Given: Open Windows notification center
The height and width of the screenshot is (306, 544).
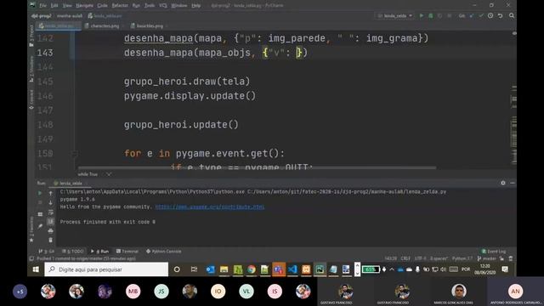Looking at the screenshot, I should (x=505, y=269).
